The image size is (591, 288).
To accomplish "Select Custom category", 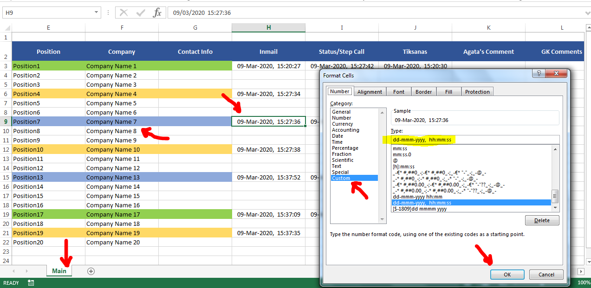I will (354, 178).
